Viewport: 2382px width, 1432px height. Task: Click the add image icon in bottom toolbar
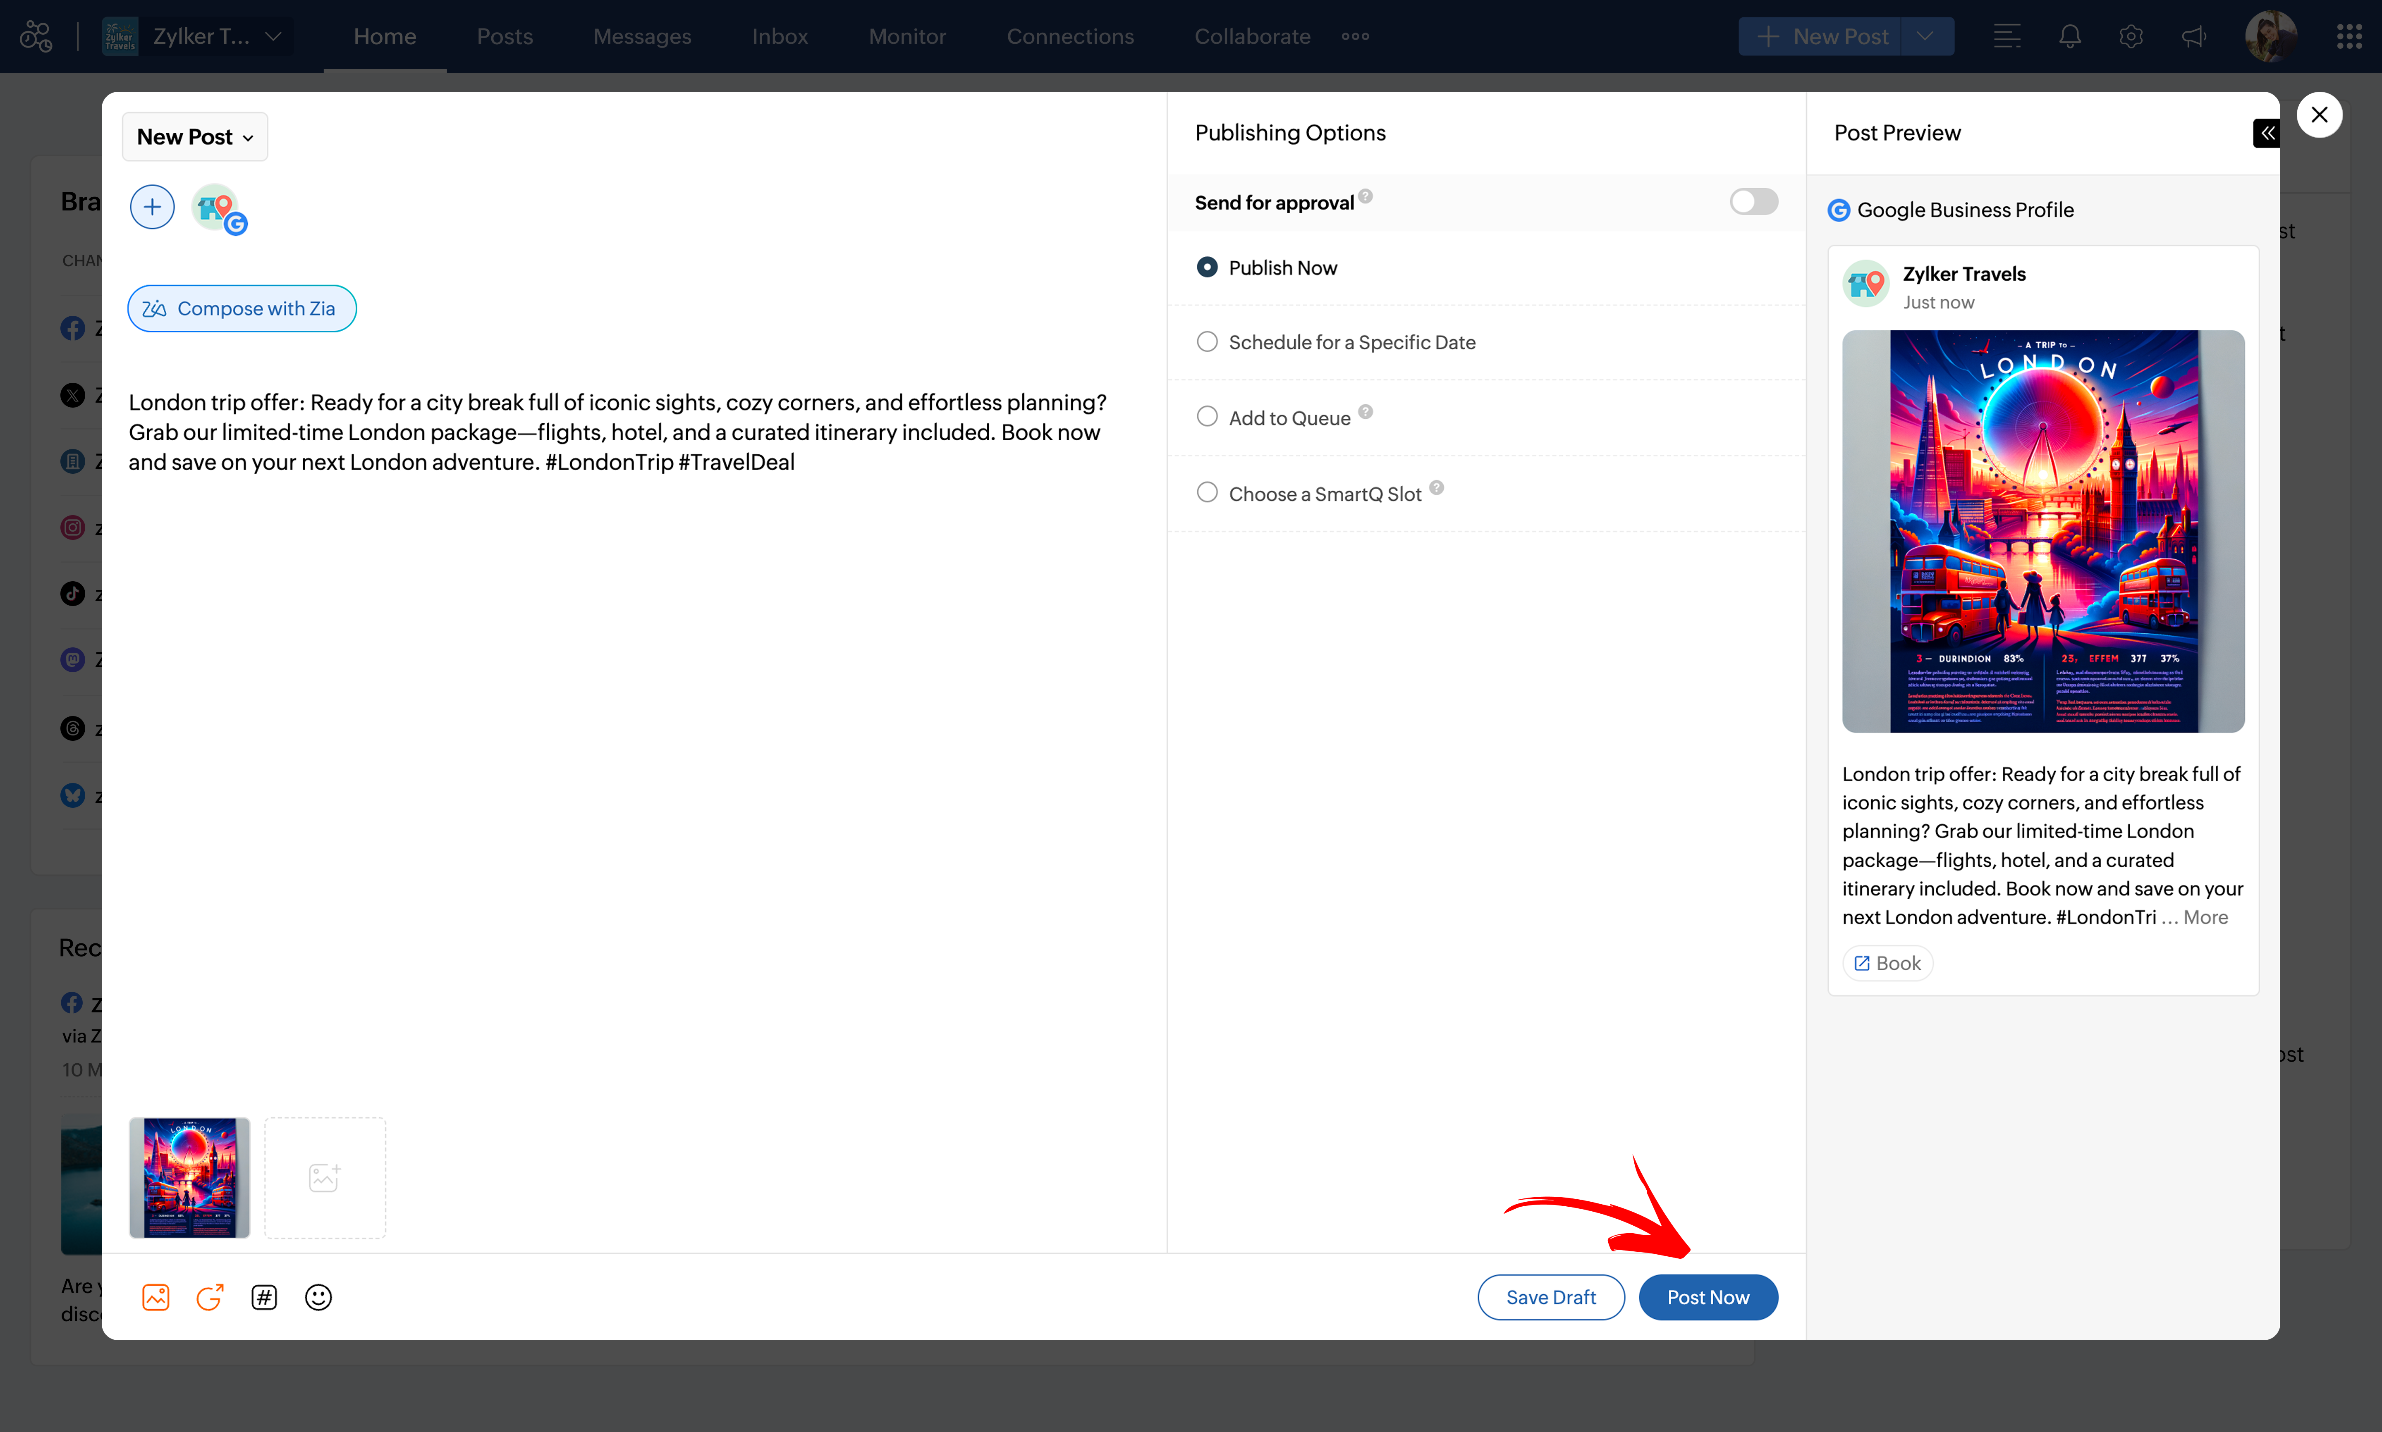tap(155, 1297)
